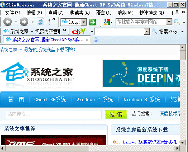Image resolution: width=188 pixels, height=152 pixels.
Task: Open the 编辑(E) menu
Action: (34, 13)
